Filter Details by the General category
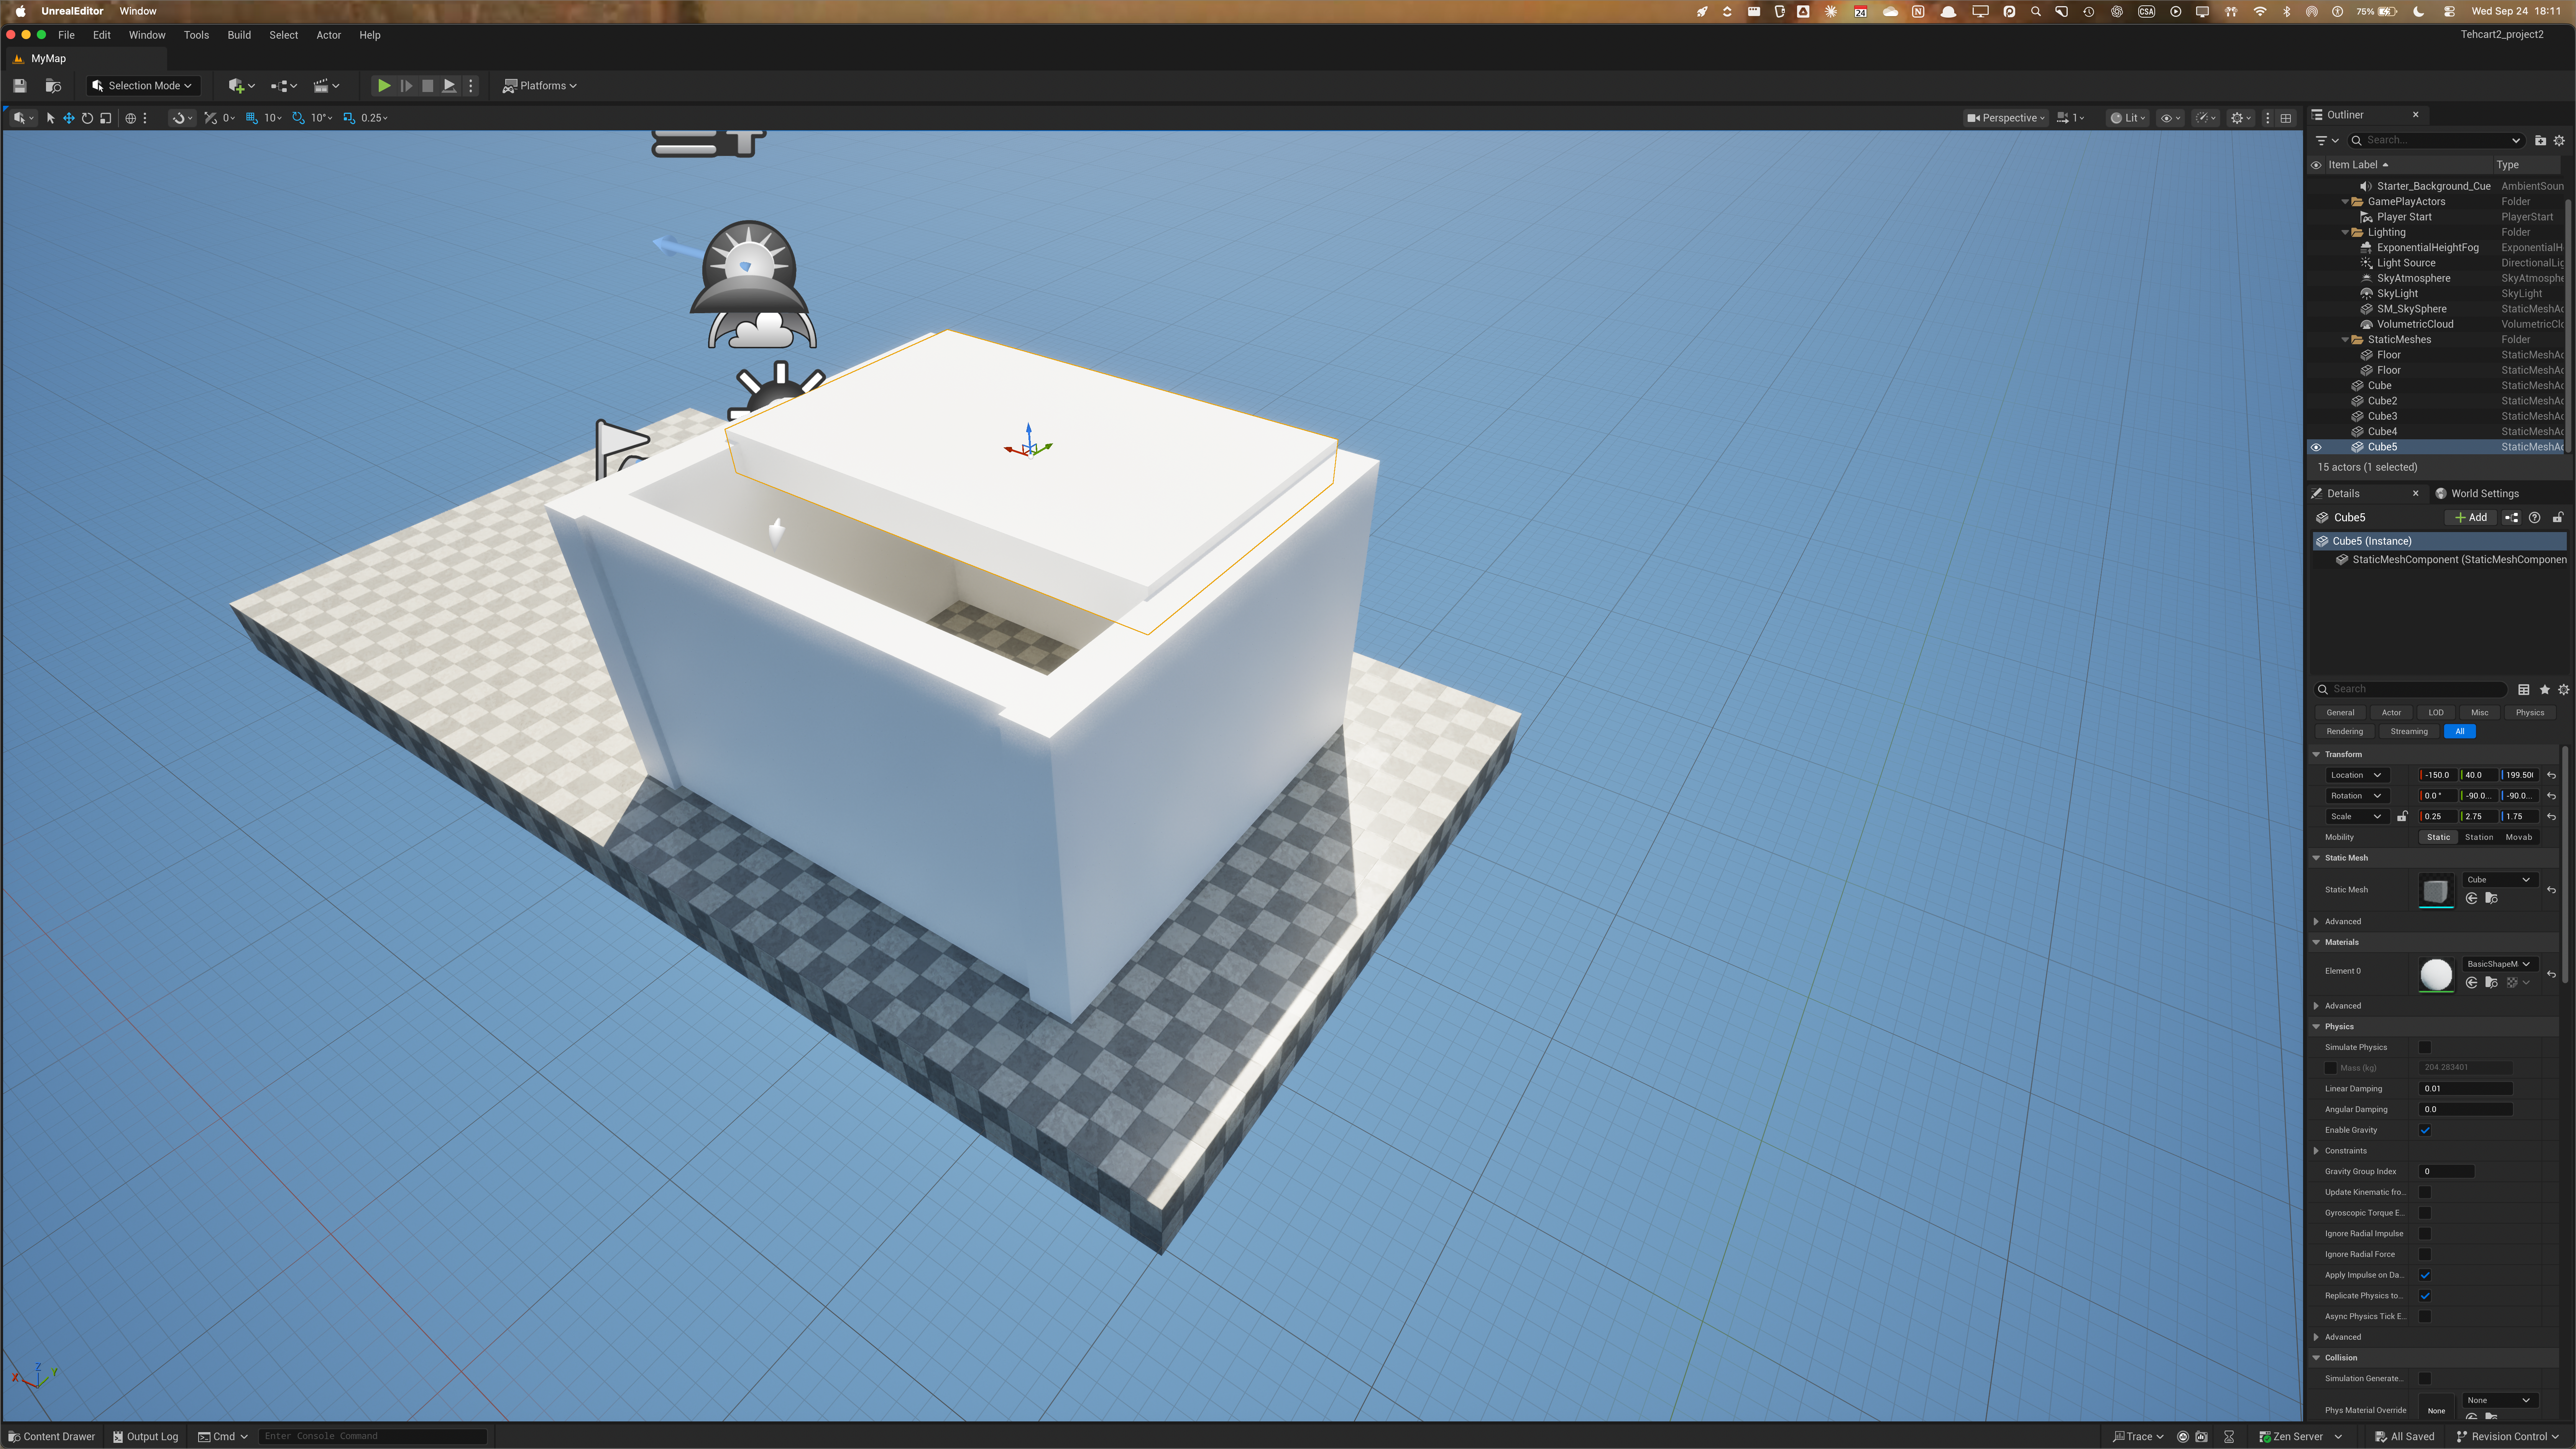This screenshot has width=2576, height=1449. 2340,713
